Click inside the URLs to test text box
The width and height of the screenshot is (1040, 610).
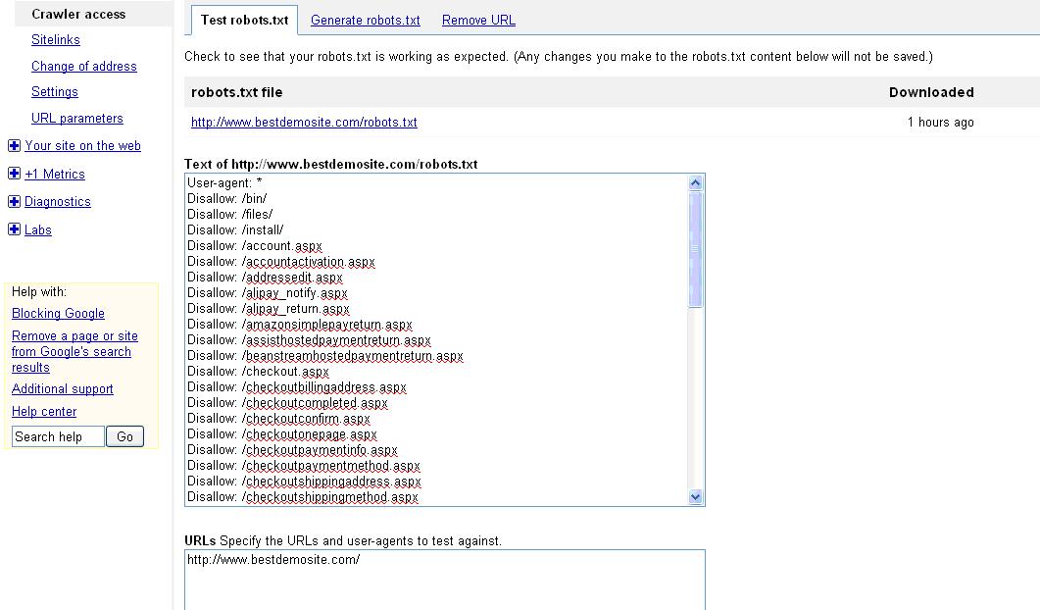click(444, 584)
